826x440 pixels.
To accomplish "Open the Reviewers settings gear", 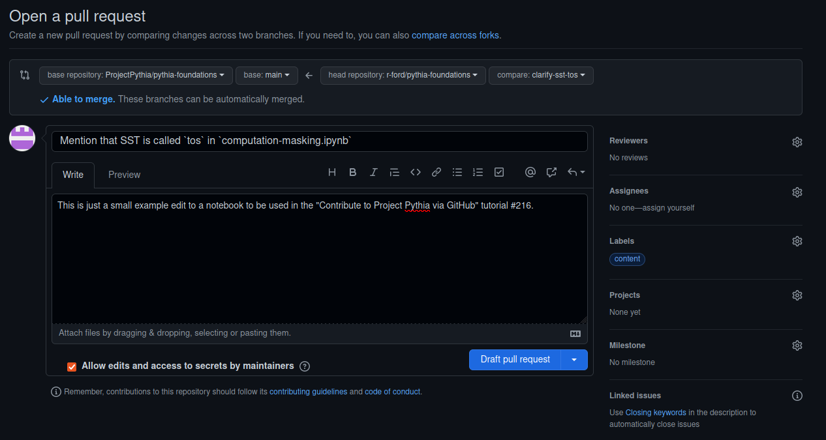I will [797, 141].
